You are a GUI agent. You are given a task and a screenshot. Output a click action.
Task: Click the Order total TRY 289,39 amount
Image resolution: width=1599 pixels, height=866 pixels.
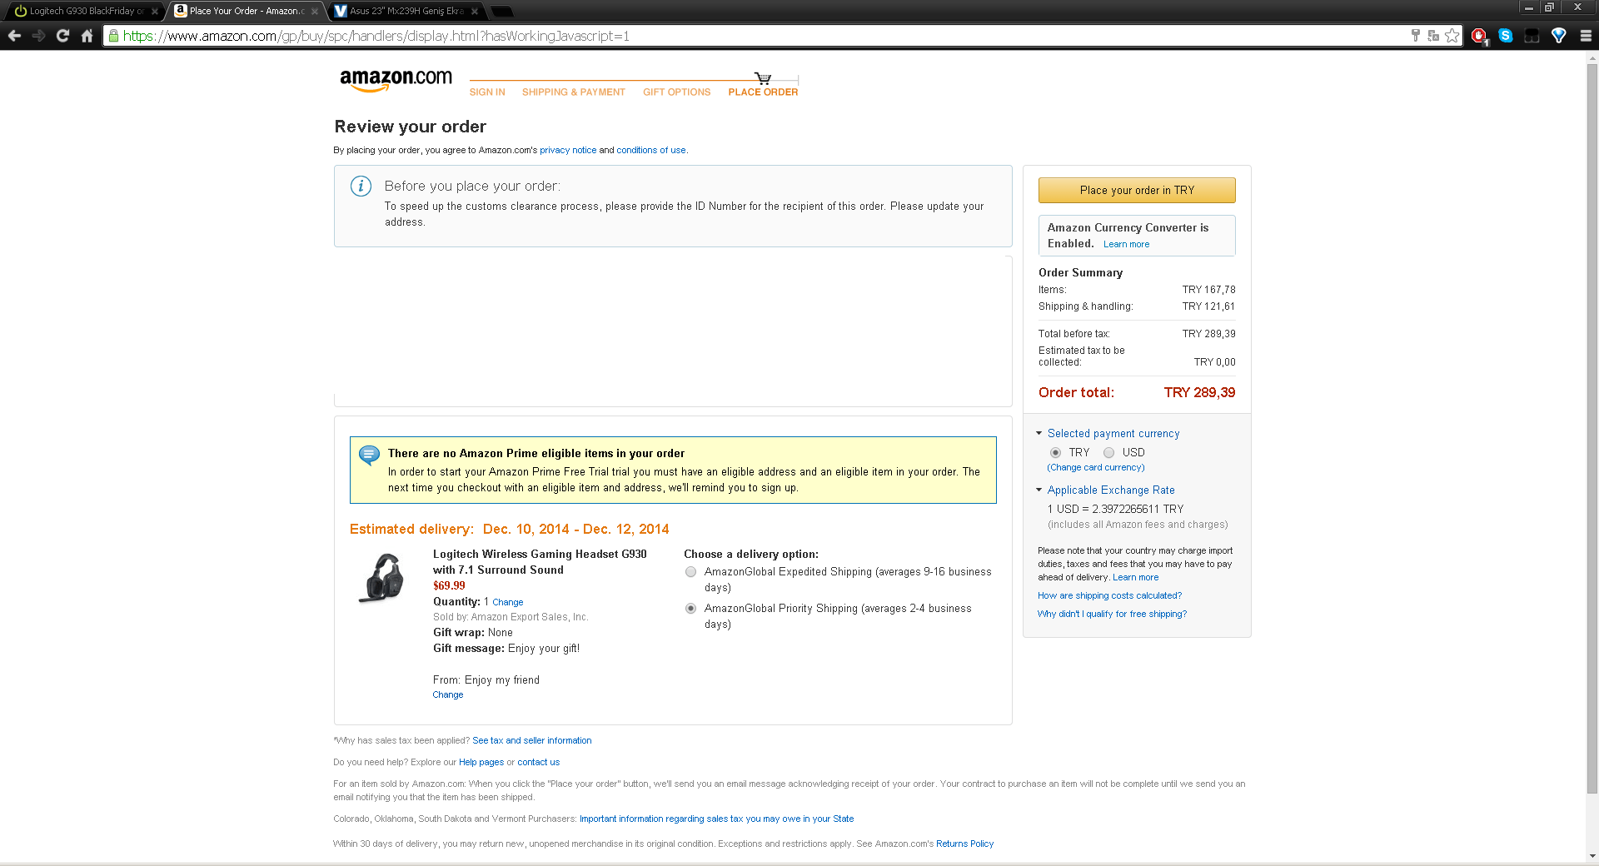point(1199,393)
